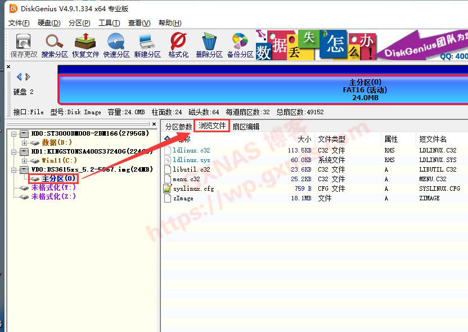The height and width of the screenshot is (332, 468).
Task: Click the Format (格式化) toolbar icon
Action: 178,46
